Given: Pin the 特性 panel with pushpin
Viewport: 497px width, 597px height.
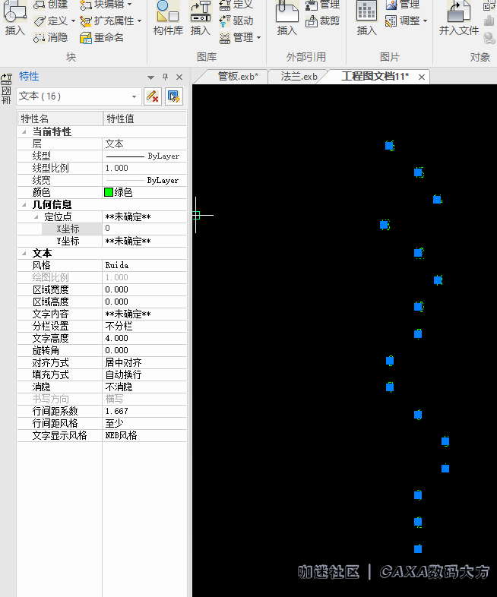Looking at the screenshot, I should (x=166, y=77).
